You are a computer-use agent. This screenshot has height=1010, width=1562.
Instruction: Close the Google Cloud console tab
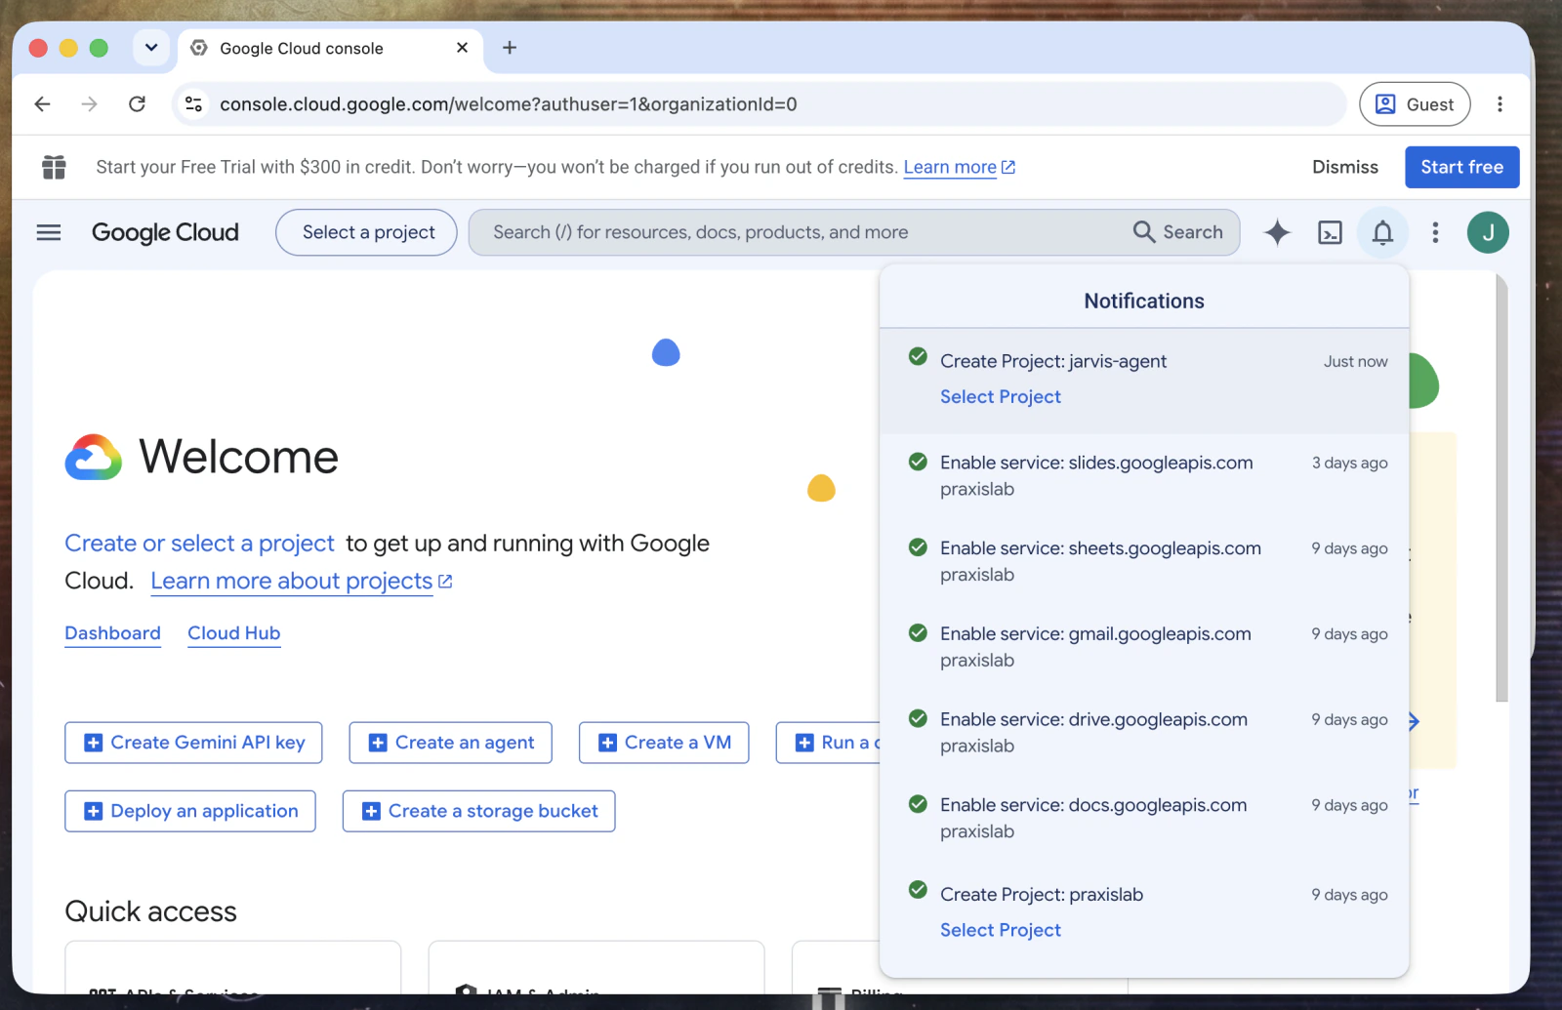pyautogui.click(x=462, y=48)
